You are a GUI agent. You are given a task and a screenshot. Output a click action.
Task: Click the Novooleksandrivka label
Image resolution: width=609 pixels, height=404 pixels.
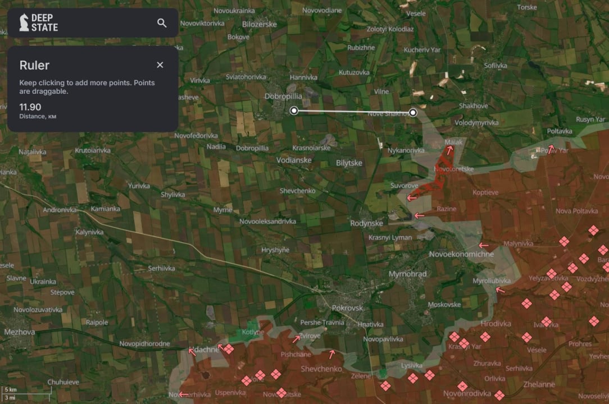coord(267,222)
